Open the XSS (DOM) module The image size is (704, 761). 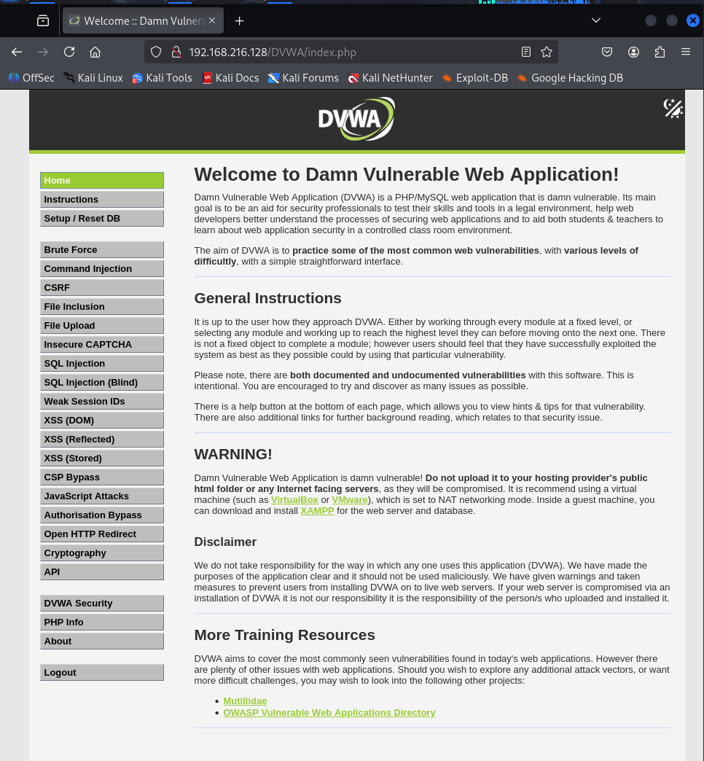(102, 420)
